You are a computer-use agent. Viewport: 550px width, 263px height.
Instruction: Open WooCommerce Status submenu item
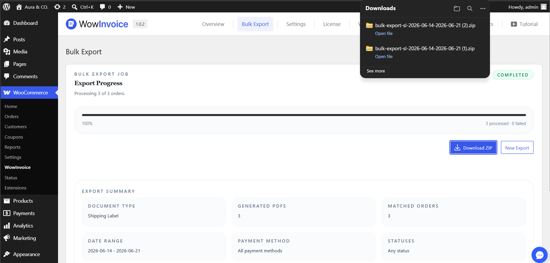(x=11, y=178)
